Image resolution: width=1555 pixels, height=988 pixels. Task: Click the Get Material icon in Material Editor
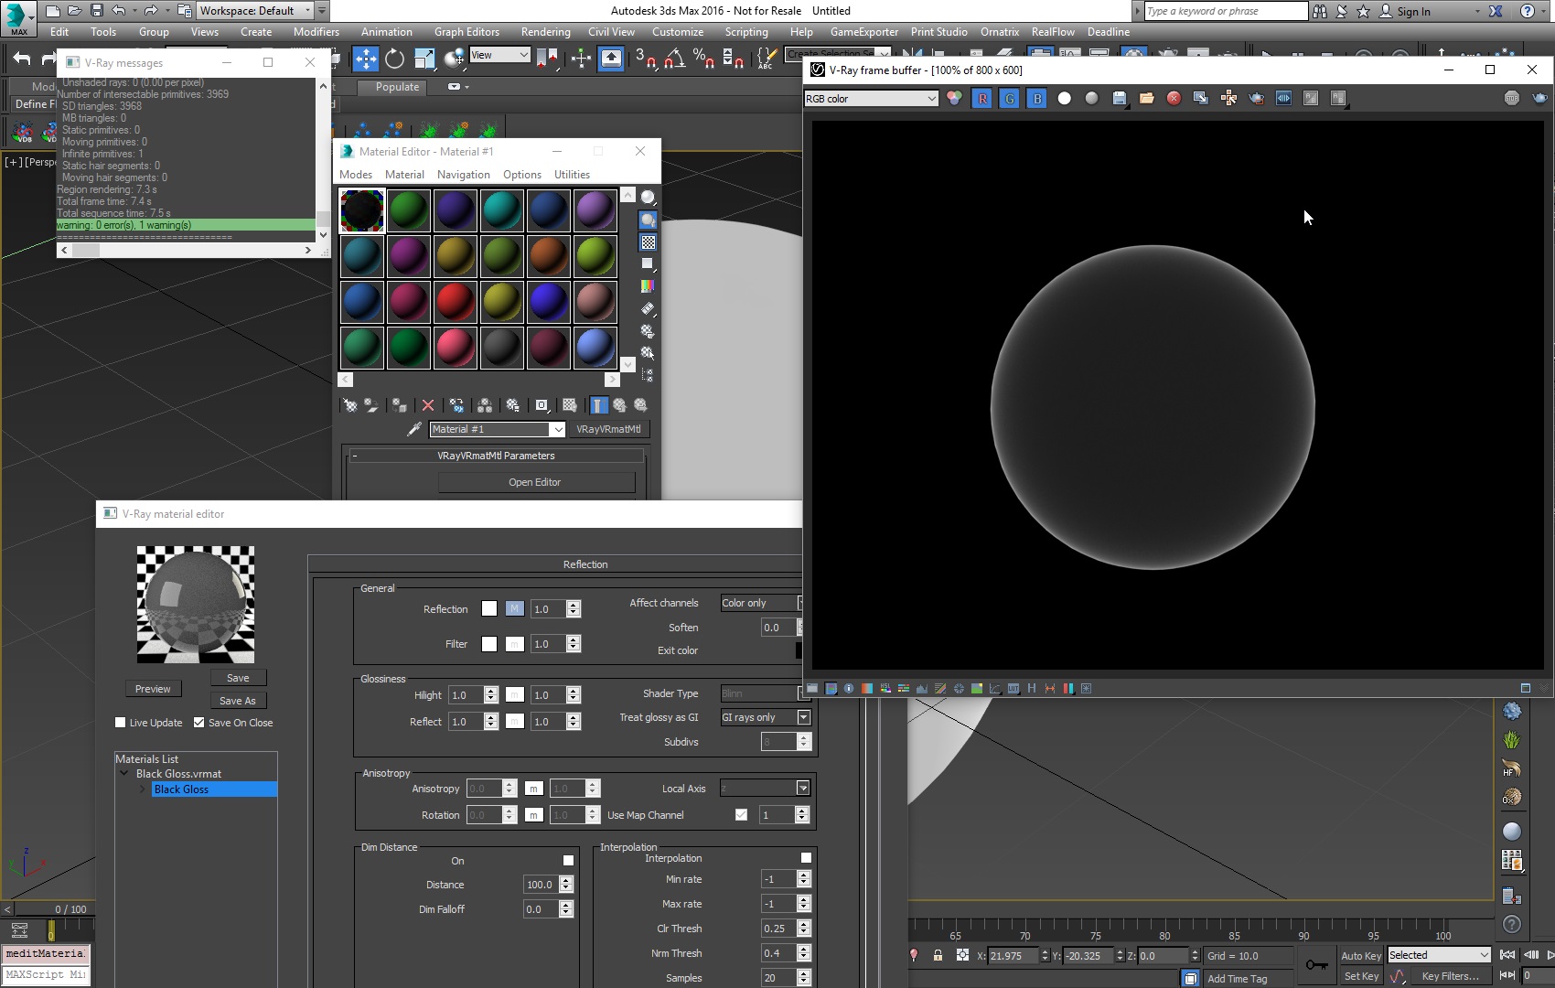[x=349, y=404]
